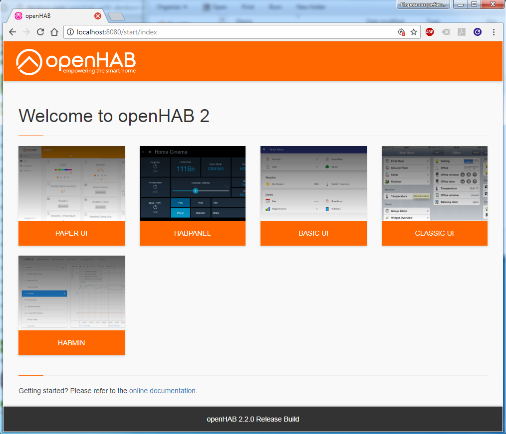This screenshot has height=434, width=506.
Task: Click the blue circular C extension icon
Action: click(478, 32)
